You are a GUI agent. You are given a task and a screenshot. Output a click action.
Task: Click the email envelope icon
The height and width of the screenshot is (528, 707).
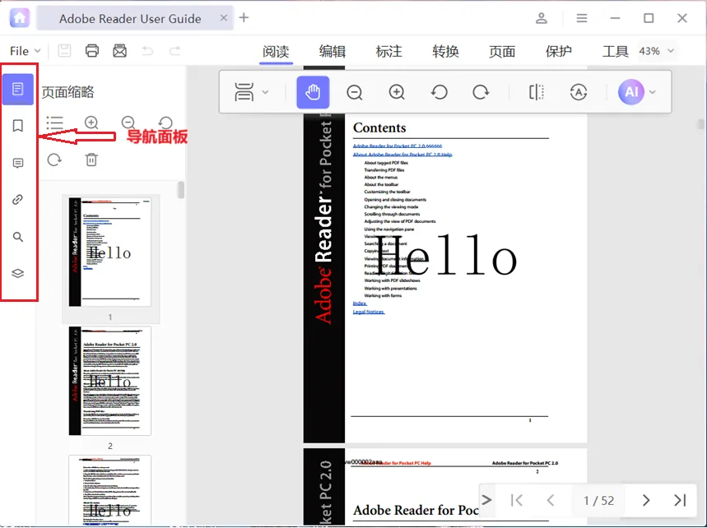coord(120,50)
